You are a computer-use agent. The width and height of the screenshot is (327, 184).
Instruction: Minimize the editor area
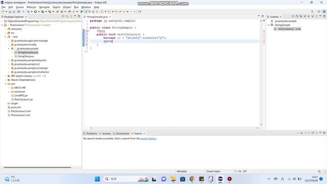point(259,16)
